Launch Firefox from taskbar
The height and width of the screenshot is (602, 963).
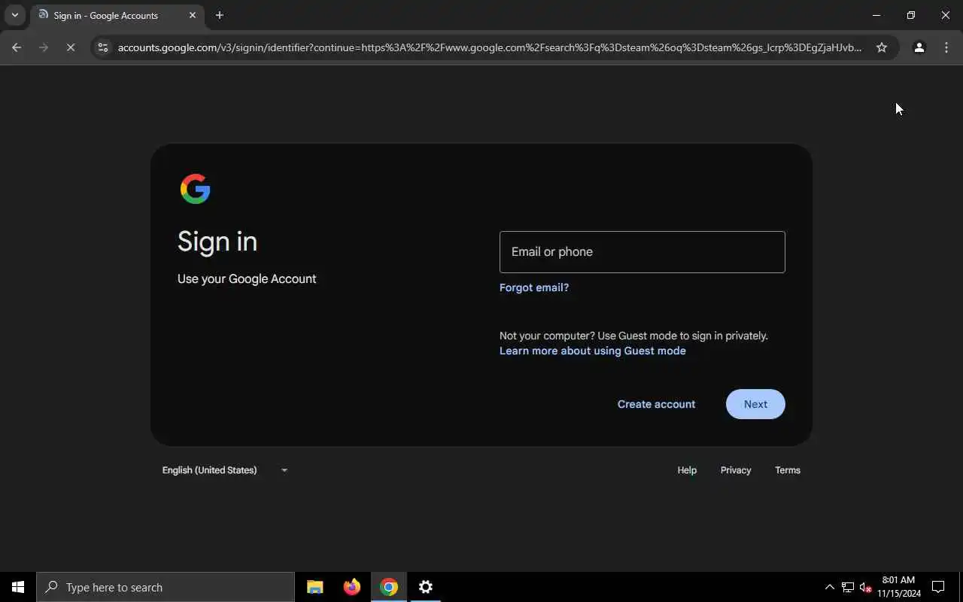click(x=352, y=587)
